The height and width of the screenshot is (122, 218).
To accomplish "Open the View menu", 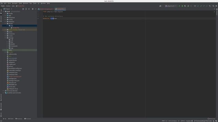I will (x=9, y=3).
